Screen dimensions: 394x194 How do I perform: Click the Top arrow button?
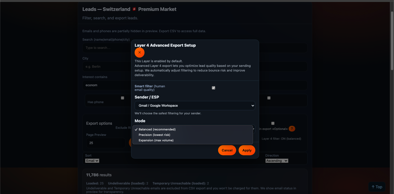[x=377, y=187]
